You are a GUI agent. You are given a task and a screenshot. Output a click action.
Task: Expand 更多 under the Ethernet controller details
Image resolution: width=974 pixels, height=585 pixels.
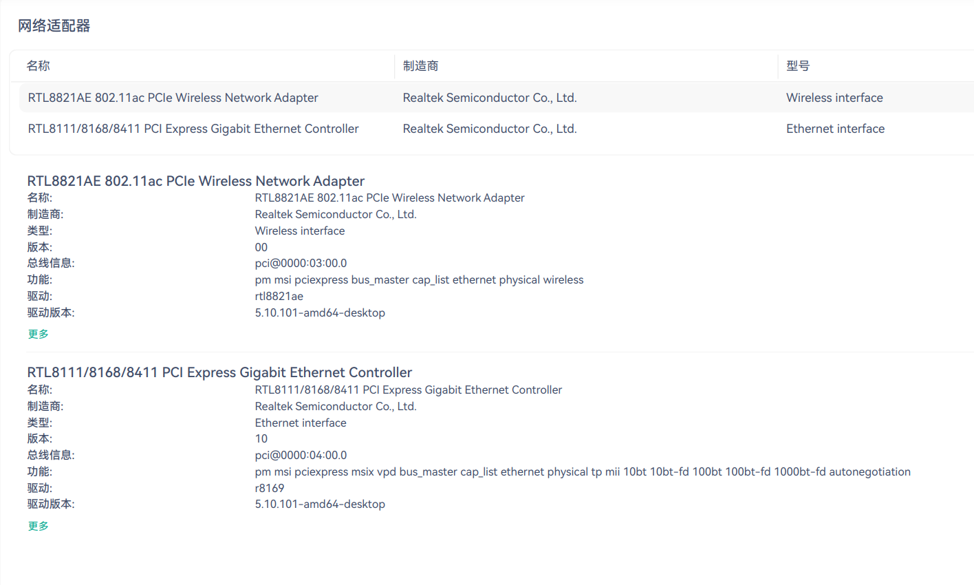(x=39, y=526)
